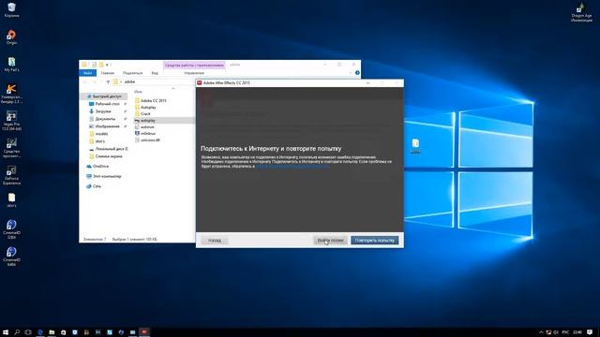
Task: Open the GeForce Experience desktop shortcut
Action: coord(11,175)
